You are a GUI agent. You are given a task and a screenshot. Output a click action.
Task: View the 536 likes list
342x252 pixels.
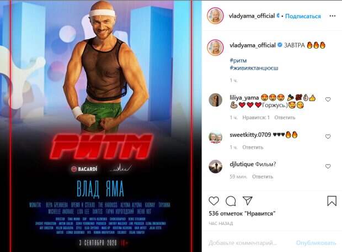coord(242,213)
